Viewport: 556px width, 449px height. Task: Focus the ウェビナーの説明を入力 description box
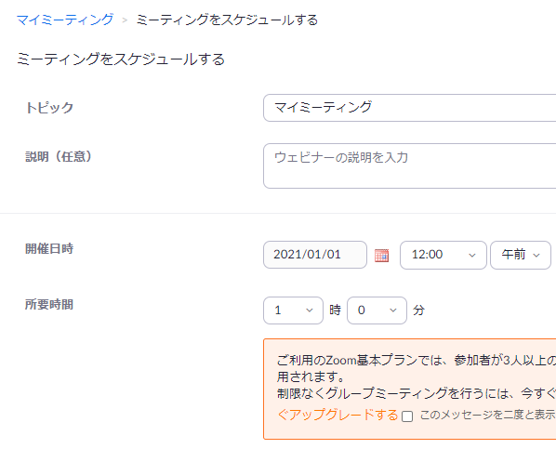[409, 165]
